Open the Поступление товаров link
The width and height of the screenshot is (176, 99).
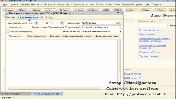(149, 30)
